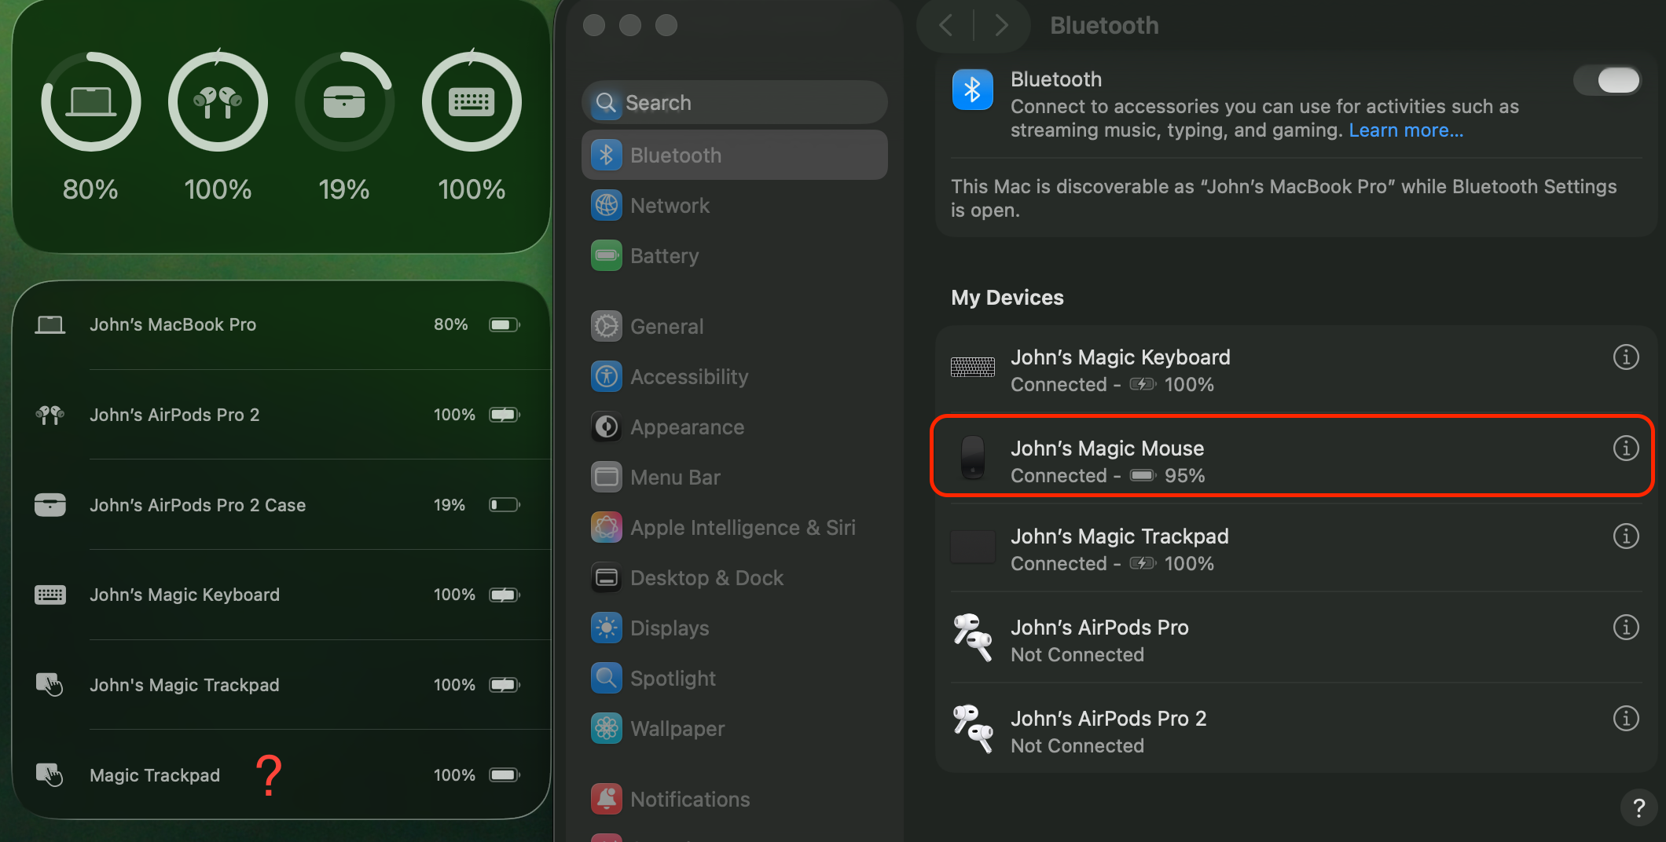
Task: Click the "My Devices" heading
Action: click(1007, 298)
